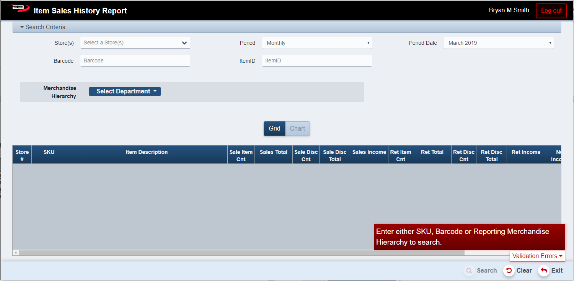574x281 pixels.
Task: Click the ItemID input field
Action: pos(316,61)
